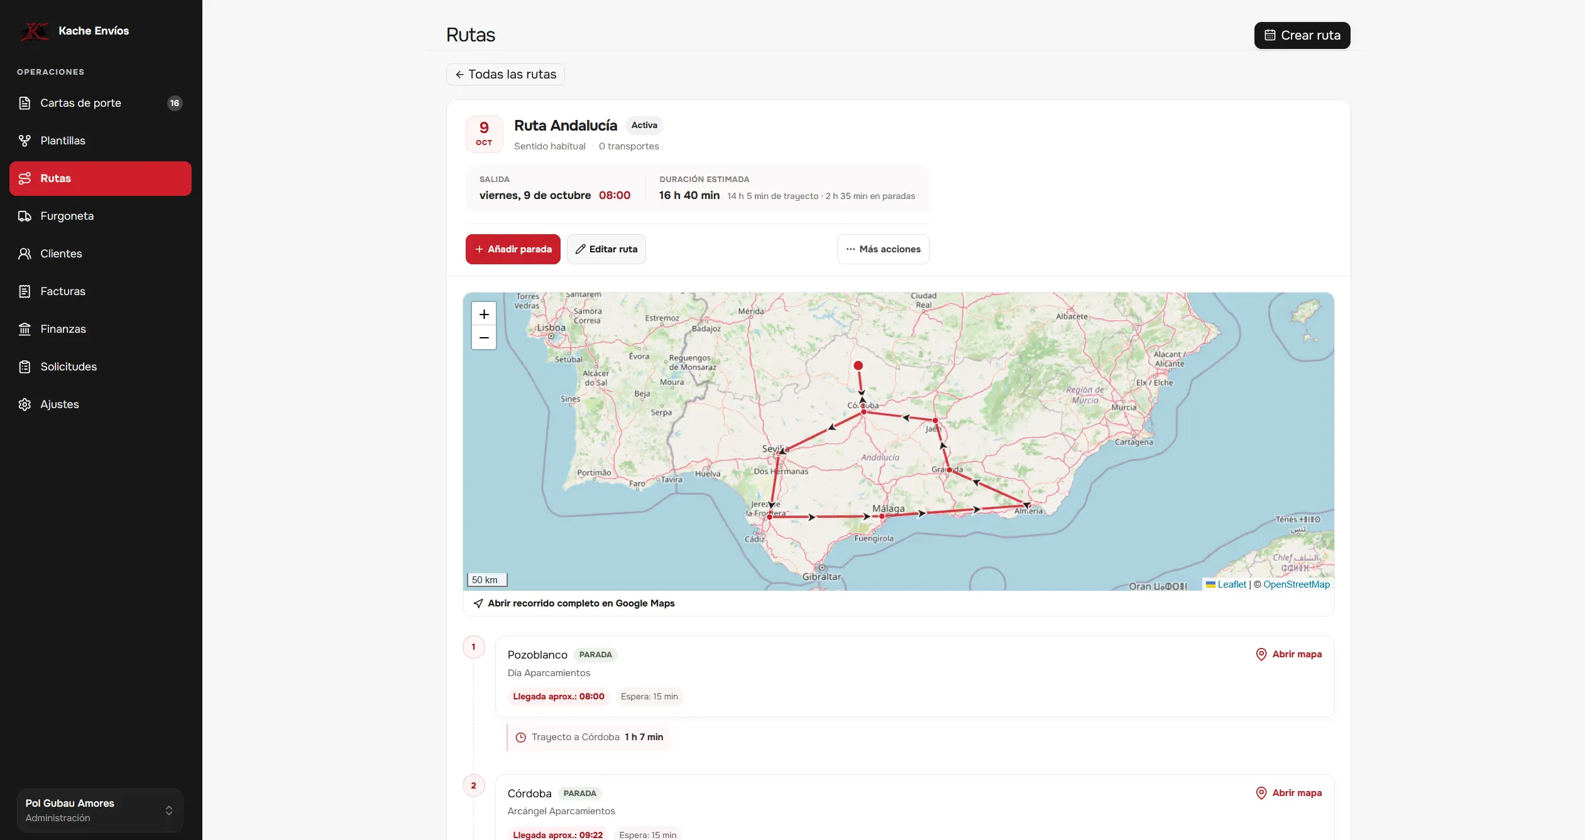The image size is (1585, 840).
Task: Click the Málaga marker on the map
Action: [x=882, y=516]
